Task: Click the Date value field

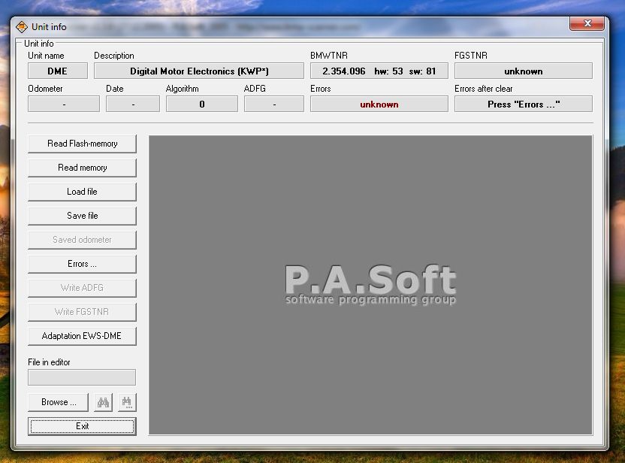Action: click(x=133, y=104)
